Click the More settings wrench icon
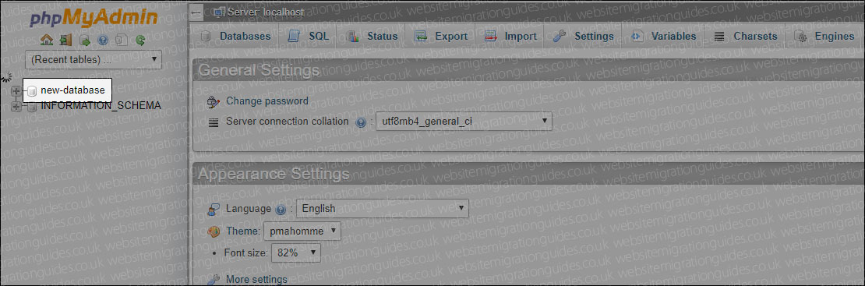The width and height of the screenshot is (865, 286). (214, 279)
